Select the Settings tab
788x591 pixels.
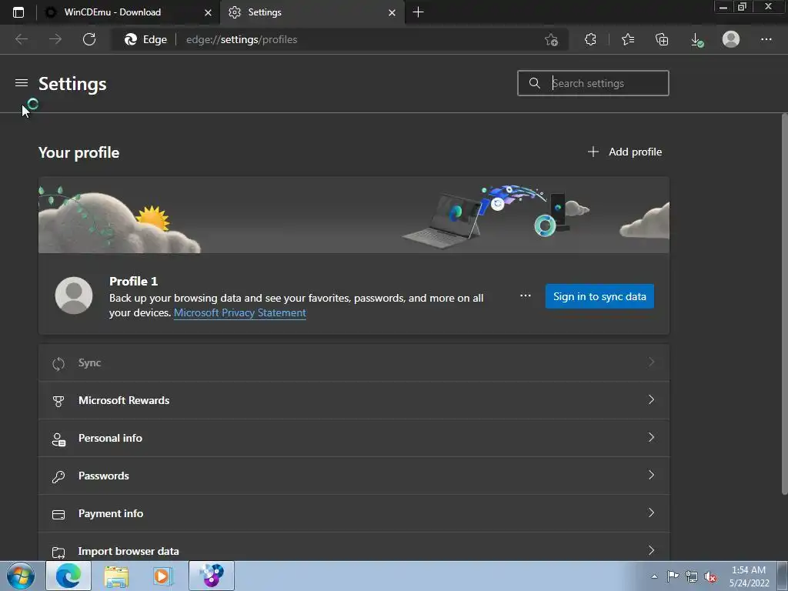click(x=312, y=12)
